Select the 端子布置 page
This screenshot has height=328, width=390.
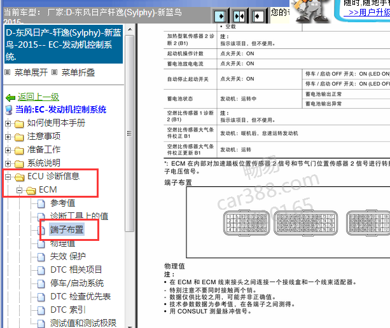[67, 229]
